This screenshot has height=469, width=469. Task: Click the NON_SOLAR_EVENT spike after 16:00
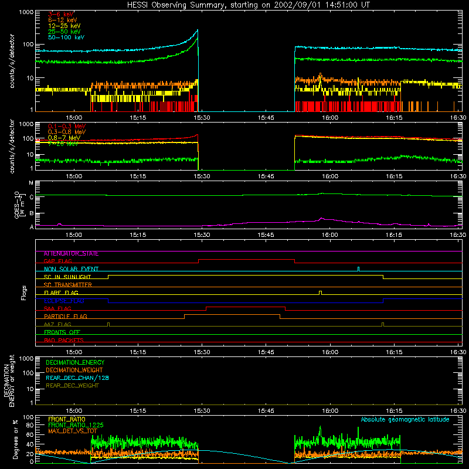359,269
